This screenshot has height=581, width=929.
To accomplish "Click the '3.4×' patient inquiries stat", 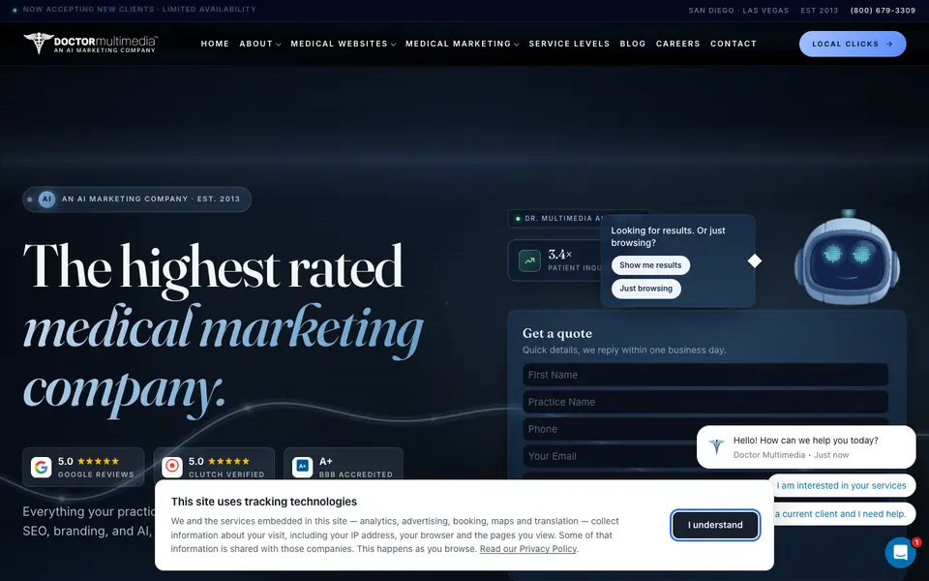I will coord(560,255).
